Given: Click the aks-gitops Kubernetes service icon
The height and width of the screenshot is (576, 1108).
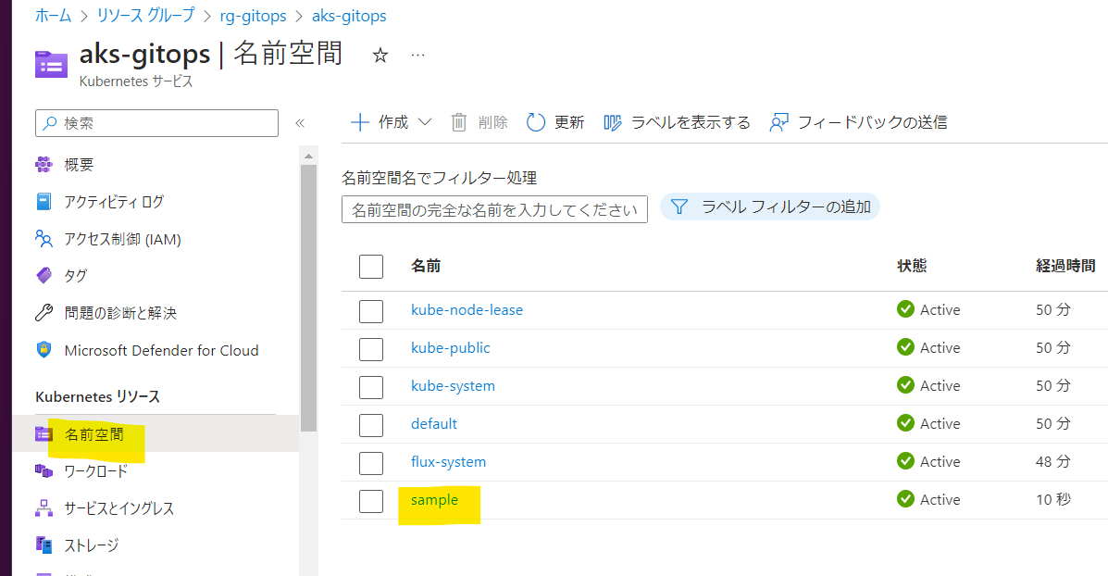Looking at the screenshot, I should point(51,64).
